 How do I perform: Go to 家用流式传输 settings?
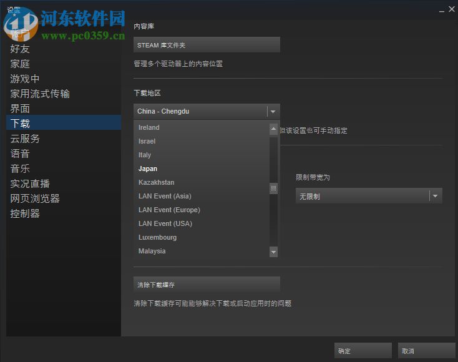(x=64, y=94)
